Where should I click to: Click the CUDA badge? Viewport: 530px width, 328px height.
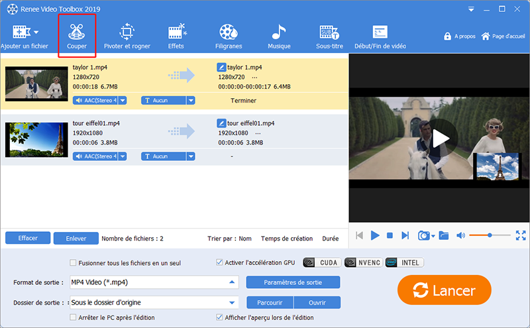(x=322, y=262)
